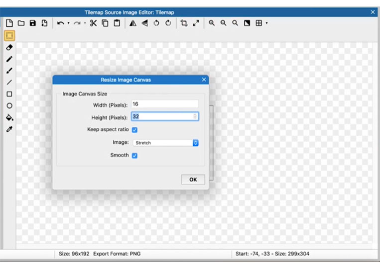Select the Line tool

pyautogui.click(x=9, y=83)
